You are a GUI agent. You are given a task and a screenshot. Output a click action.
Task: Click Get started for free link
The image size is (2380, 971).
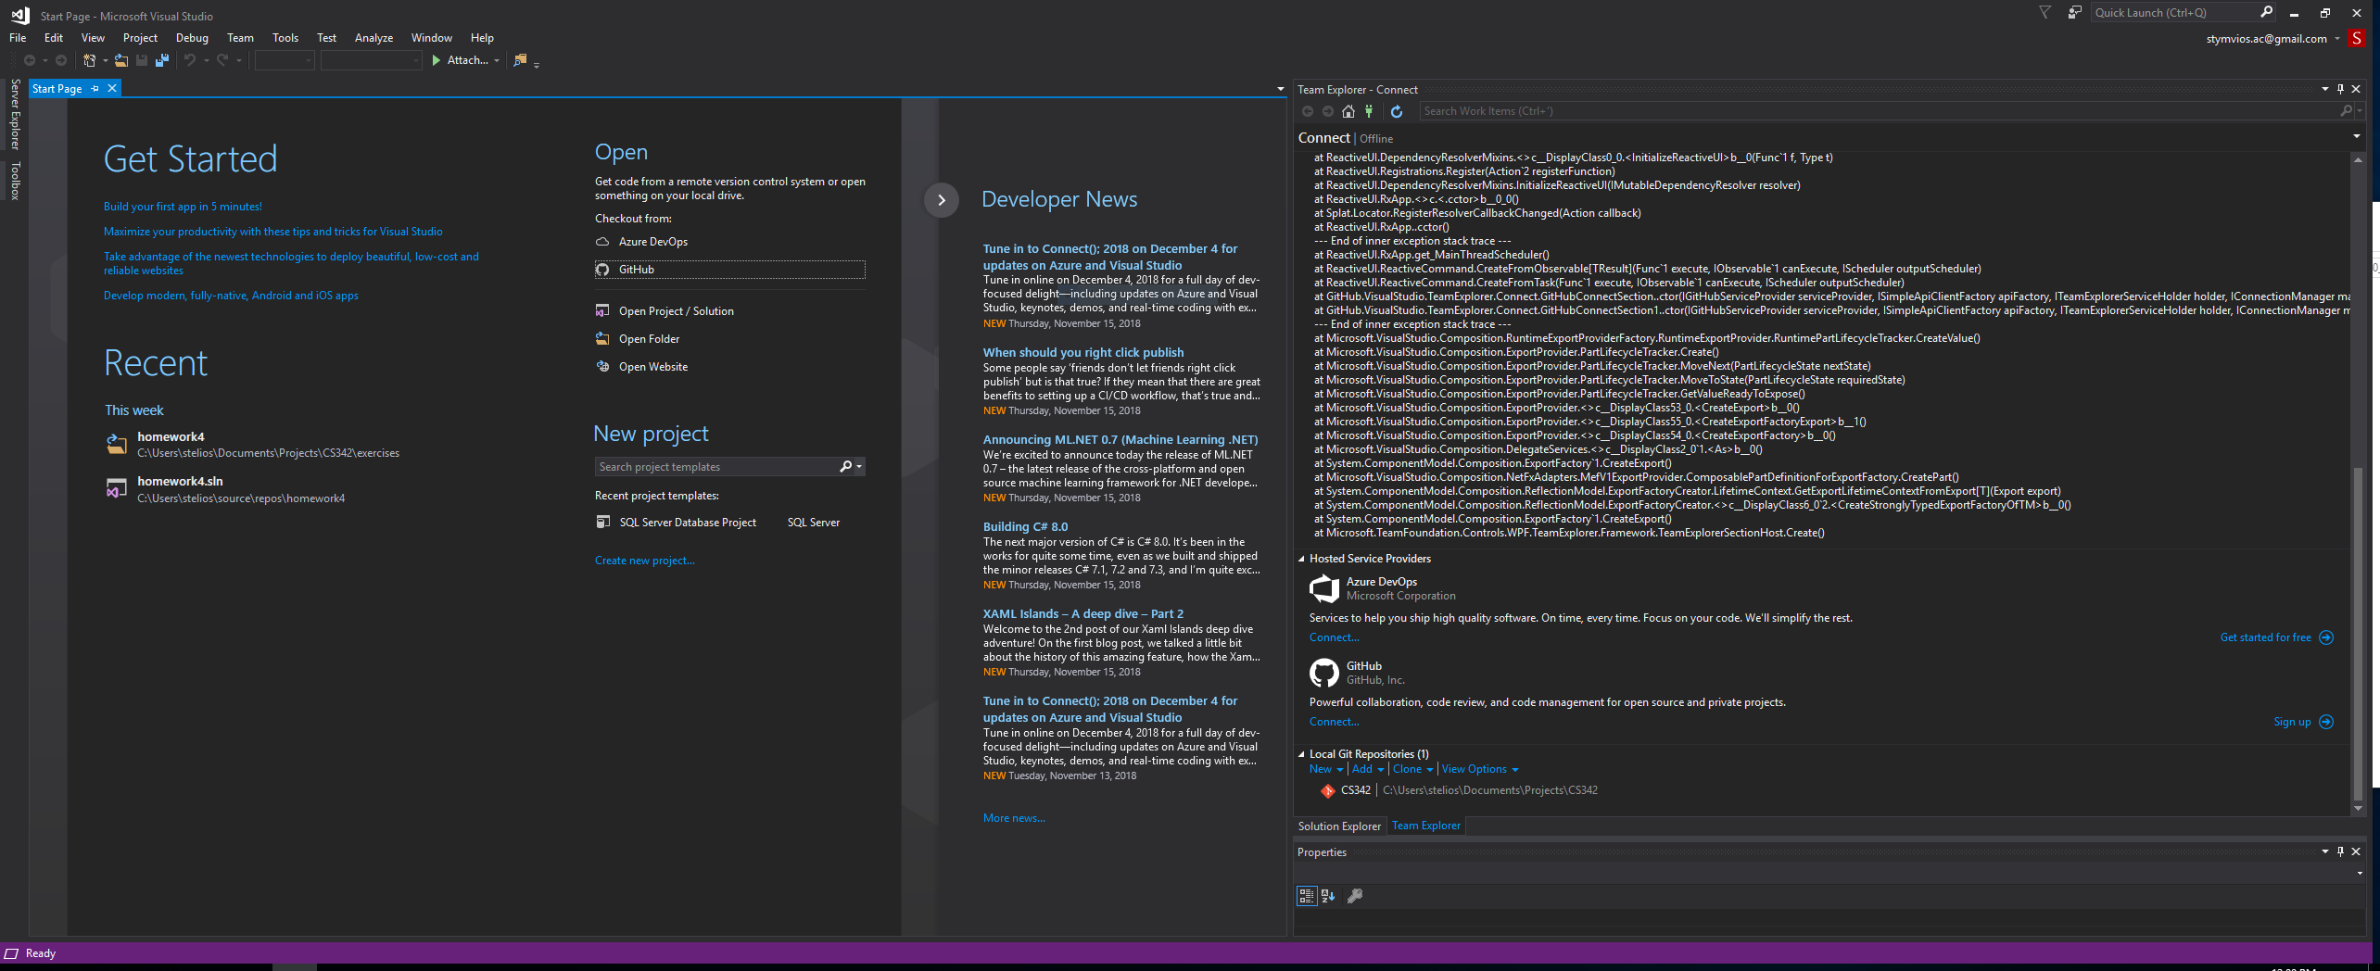[2265, 637]
